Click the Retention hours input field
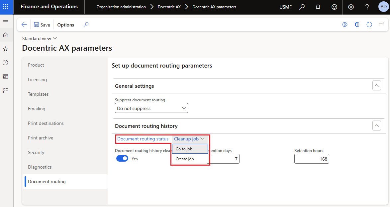The width and height of the screenshot is (390, 207). [311, 159]
